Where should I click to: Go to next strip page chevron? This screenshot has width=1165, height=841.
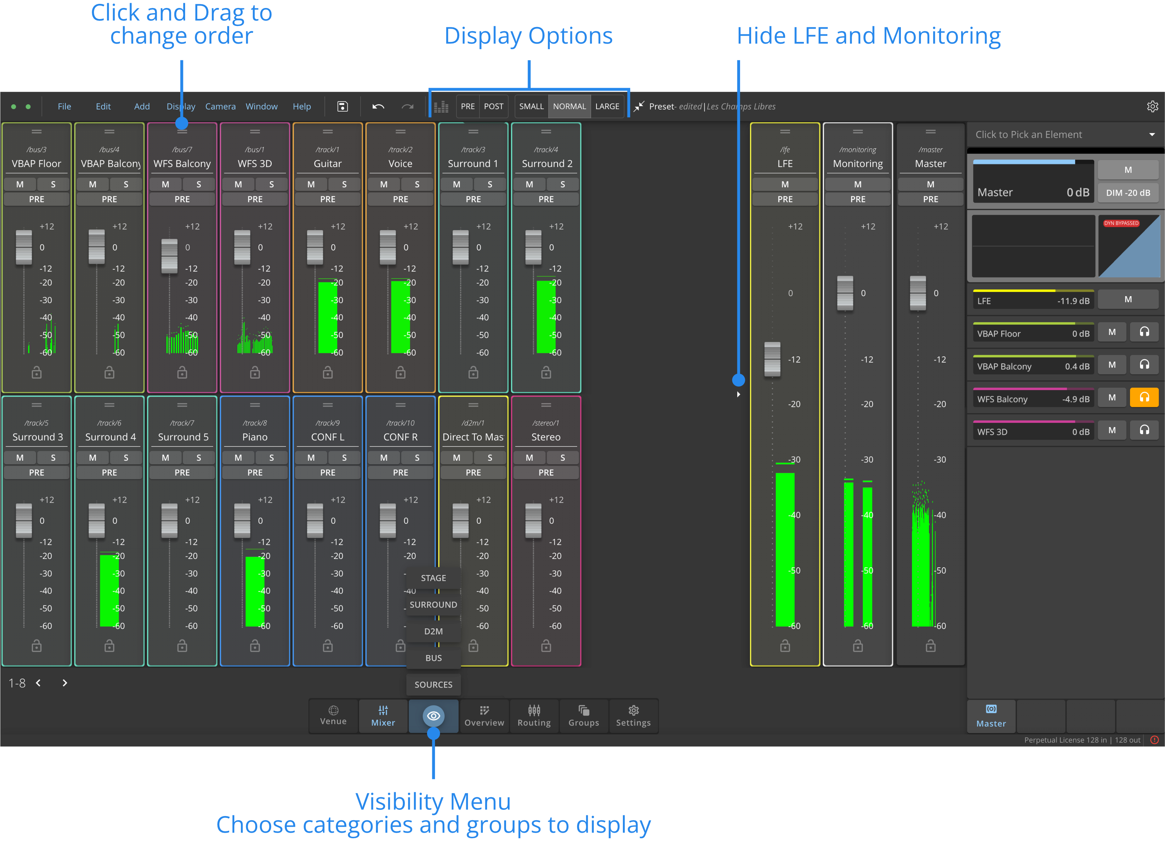pyautogui.click(x=65, y=683)
